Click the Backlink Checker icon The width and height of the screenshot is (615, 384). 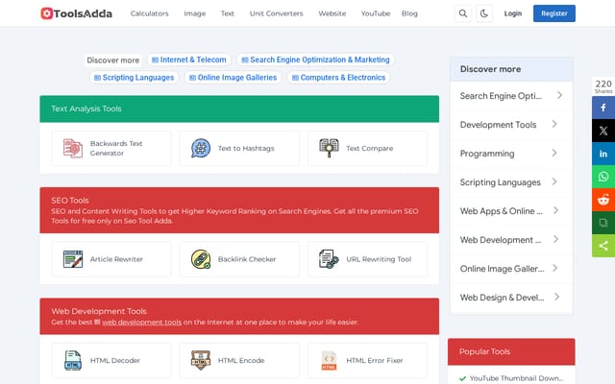click(x=201, y=259)
